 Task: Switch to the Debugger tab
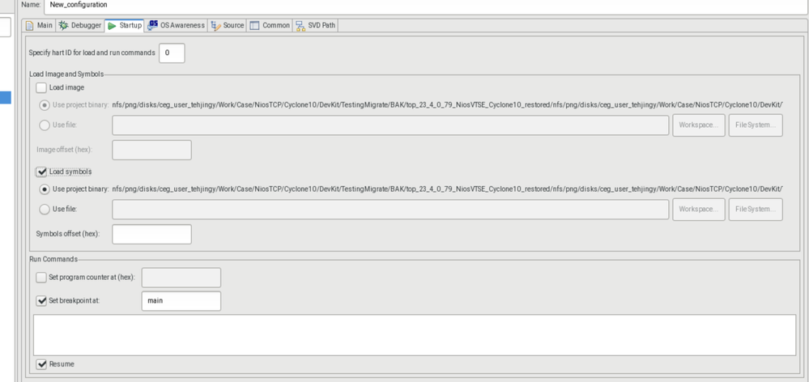(80, 25)
